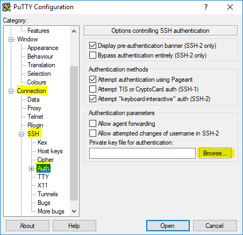The image size is (243, 235).
Task: Collapse the Connection tree node
Action: coord(11,91)
